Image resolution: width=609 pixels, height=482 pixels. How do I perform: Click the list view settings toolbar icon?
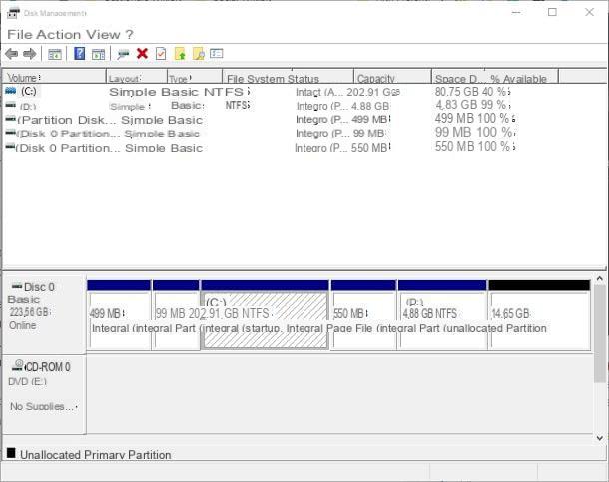(216, 53)
